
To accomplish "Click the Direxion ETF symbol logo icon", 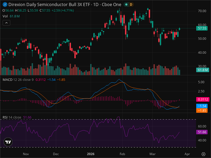I will (5, 4).
